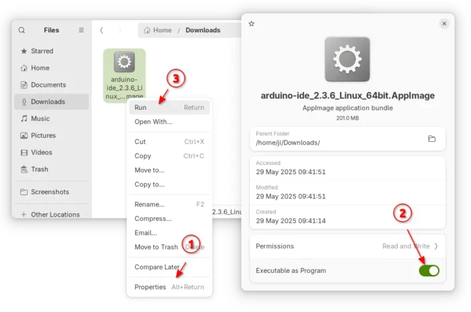The height and width of the screenshot is (312, 471).
Task: Expand the Permissions row chevron
Action: [x=436, y=246]
